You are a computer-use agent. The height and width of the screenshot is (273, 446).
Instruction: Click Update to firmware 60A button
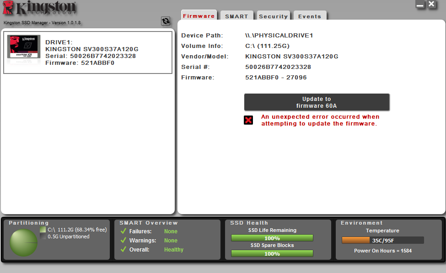click(317, 102)
